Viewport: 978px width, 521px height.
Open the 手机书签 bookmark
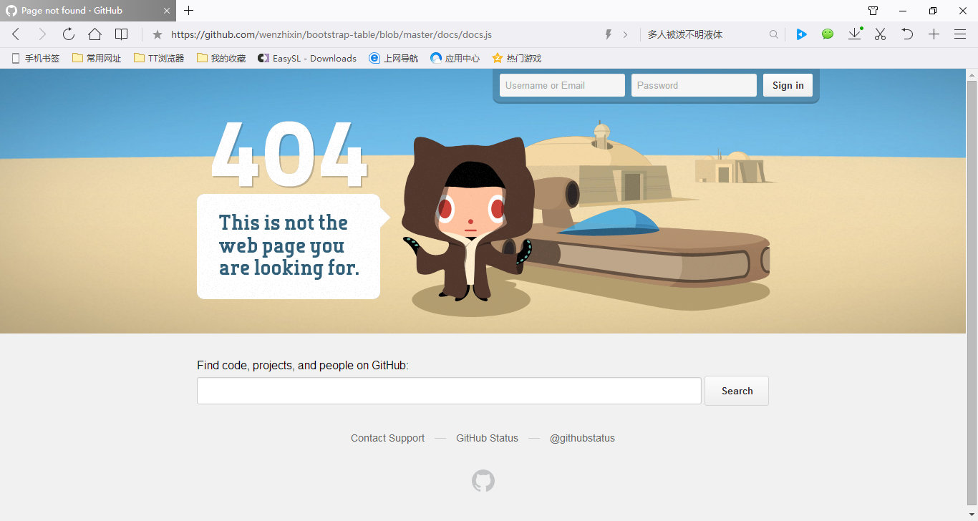point(36,59)
